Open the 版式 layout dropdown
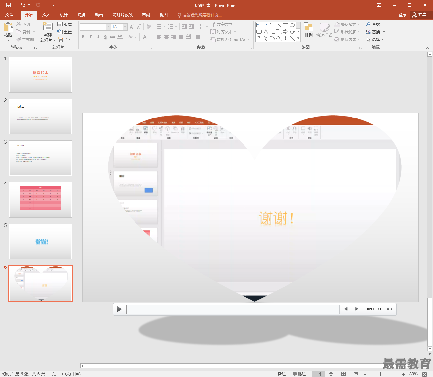The image size is (433, 377). (x=66, y=24)
